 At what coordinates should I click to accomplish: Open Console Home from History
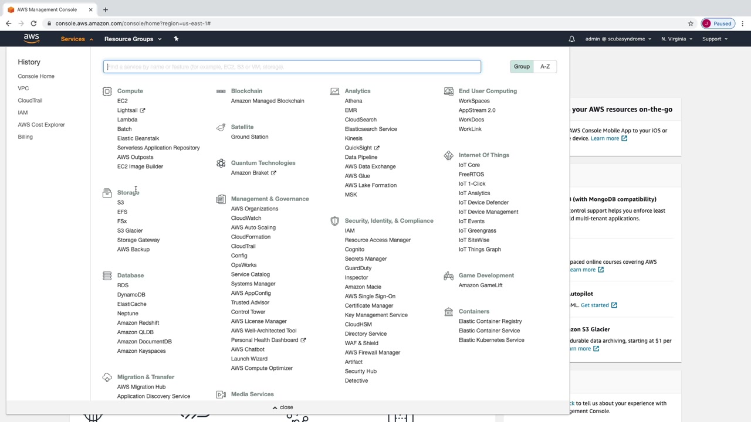36,76
